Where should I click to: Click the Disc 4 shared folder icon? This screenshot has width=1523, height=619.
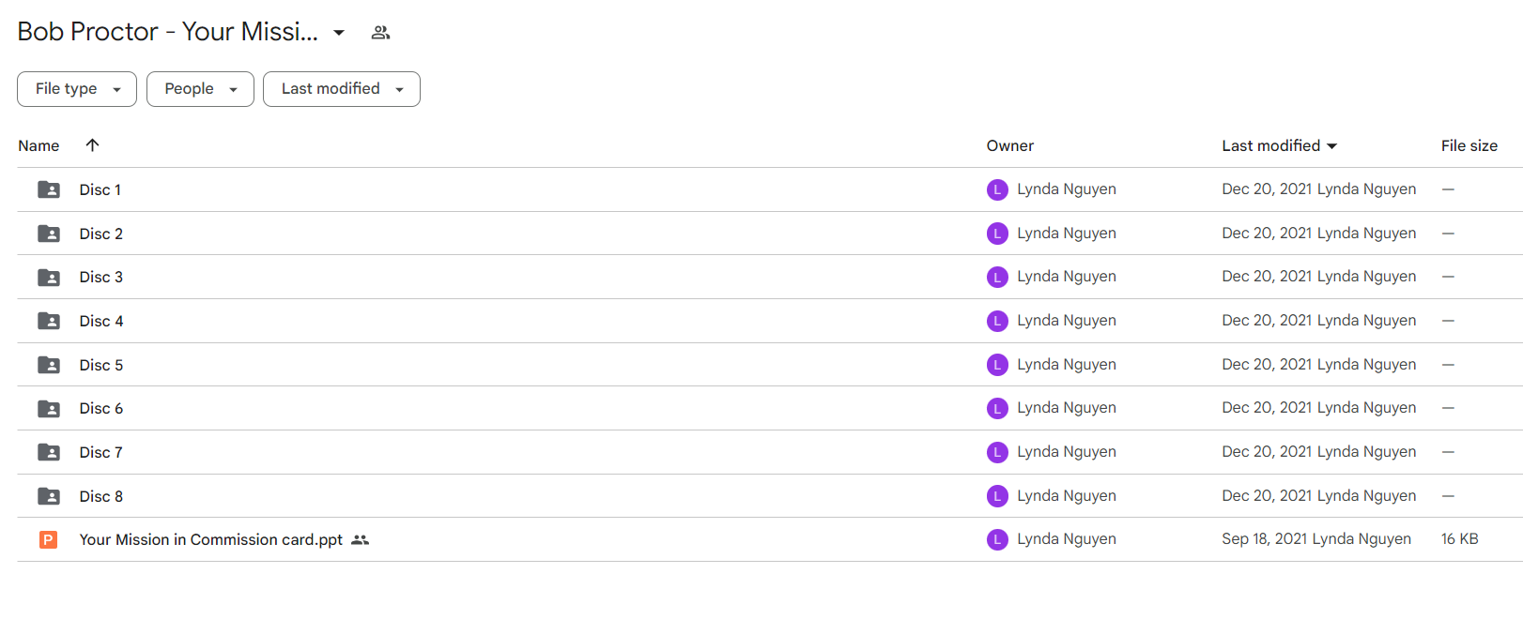coord(49,321)
